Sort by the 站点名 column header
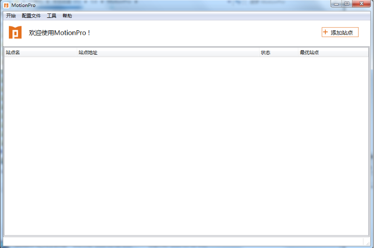This screenshot has height=248, width=374. 13,53
